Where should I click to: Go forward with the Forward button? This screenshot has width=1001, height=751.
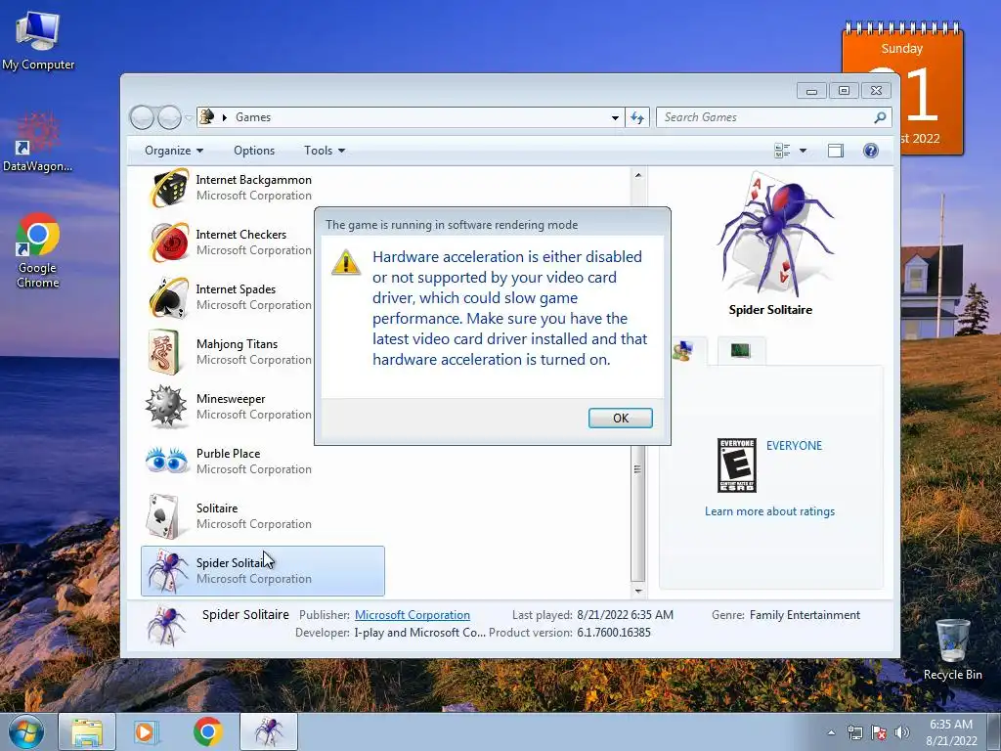tap(169, 117)
